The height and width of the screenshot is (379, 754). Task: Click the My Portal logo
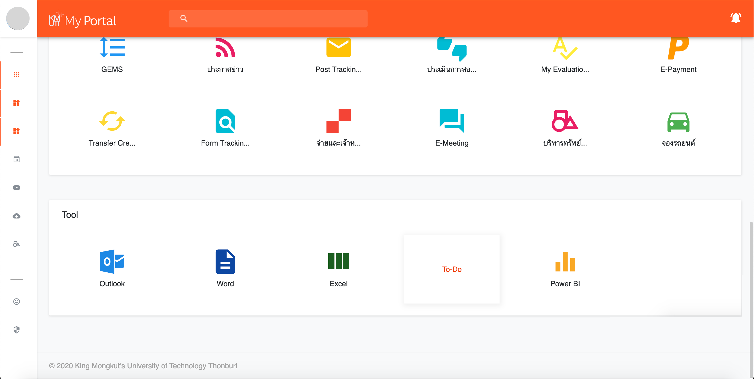point(82,20)
